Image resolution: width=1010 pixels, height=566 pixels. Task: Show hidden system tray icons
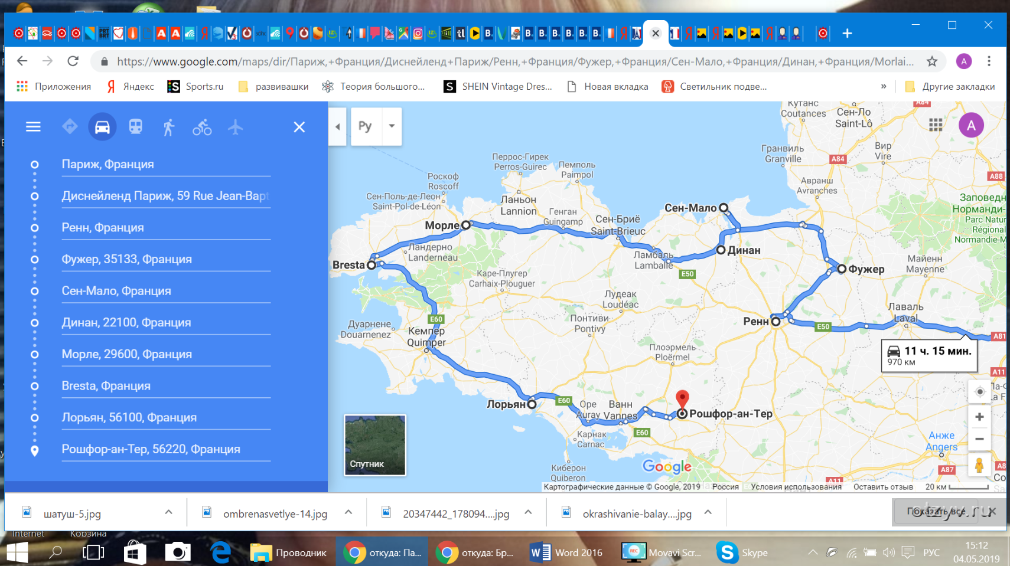tap(813, 552)
